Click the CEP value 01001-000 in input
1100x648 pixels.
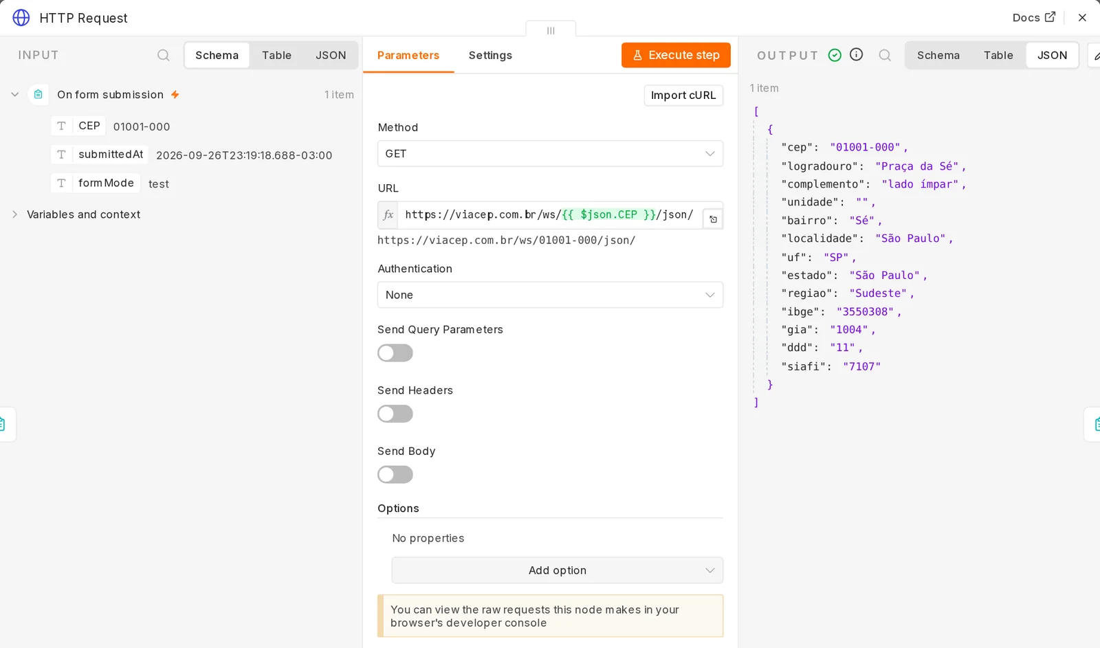(142, 126)
